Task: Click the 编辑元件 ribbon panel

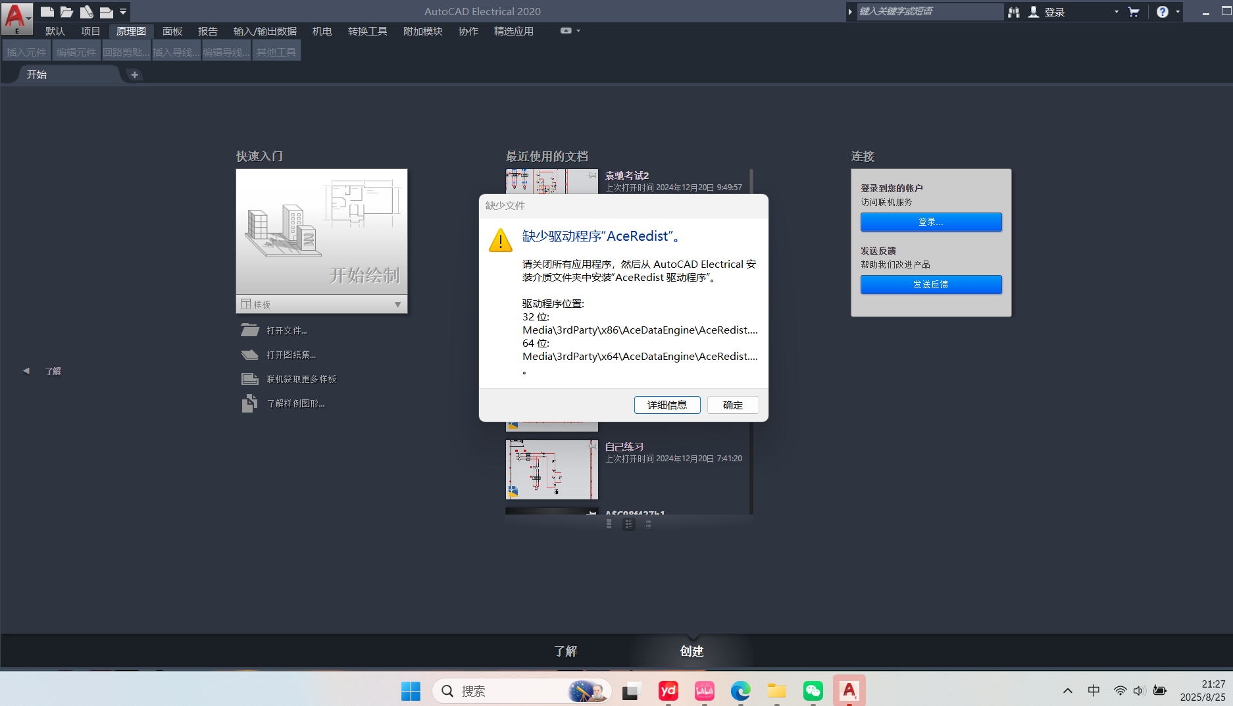Action: point(76,51)
